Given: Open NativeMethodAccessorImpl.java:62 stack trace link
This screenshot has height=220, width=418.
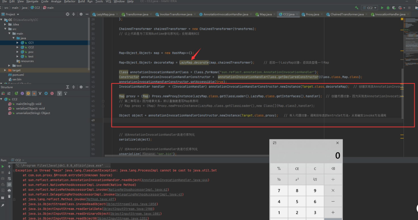Looking at the screenshot, I should 138,190.
